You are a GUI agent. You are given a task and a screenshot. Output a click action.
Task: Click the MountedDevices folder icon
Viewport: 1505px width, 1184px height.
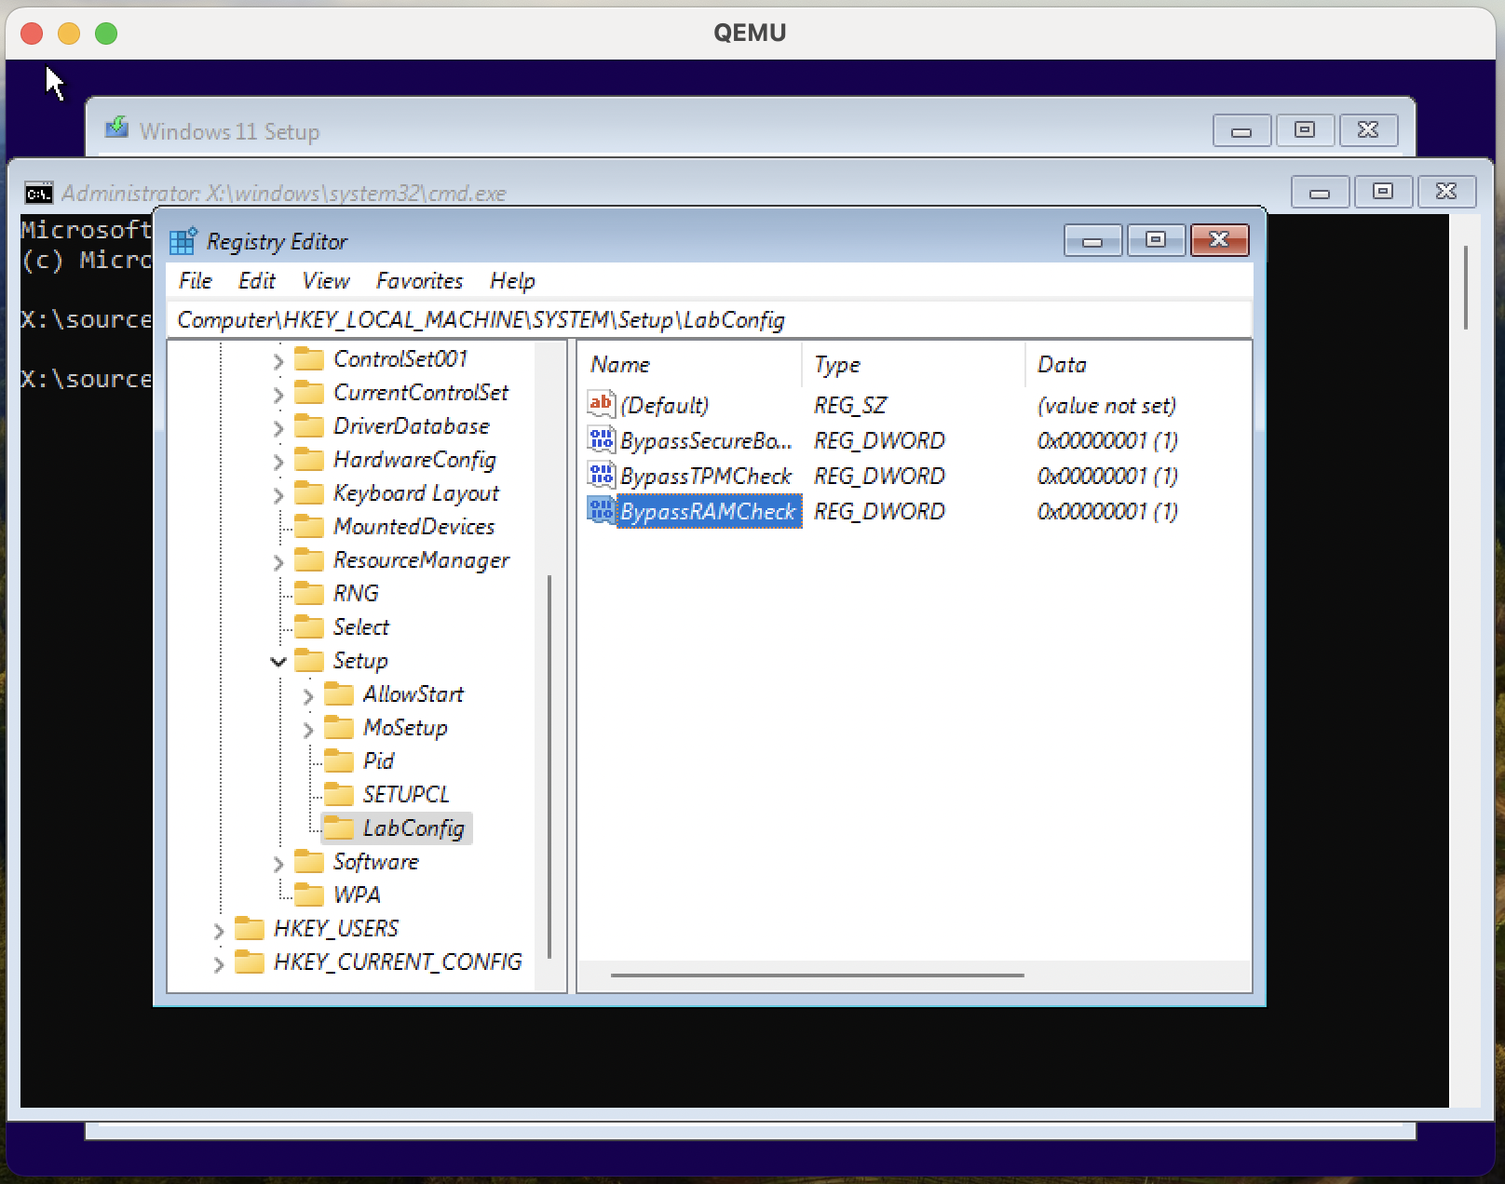point(309,526)
